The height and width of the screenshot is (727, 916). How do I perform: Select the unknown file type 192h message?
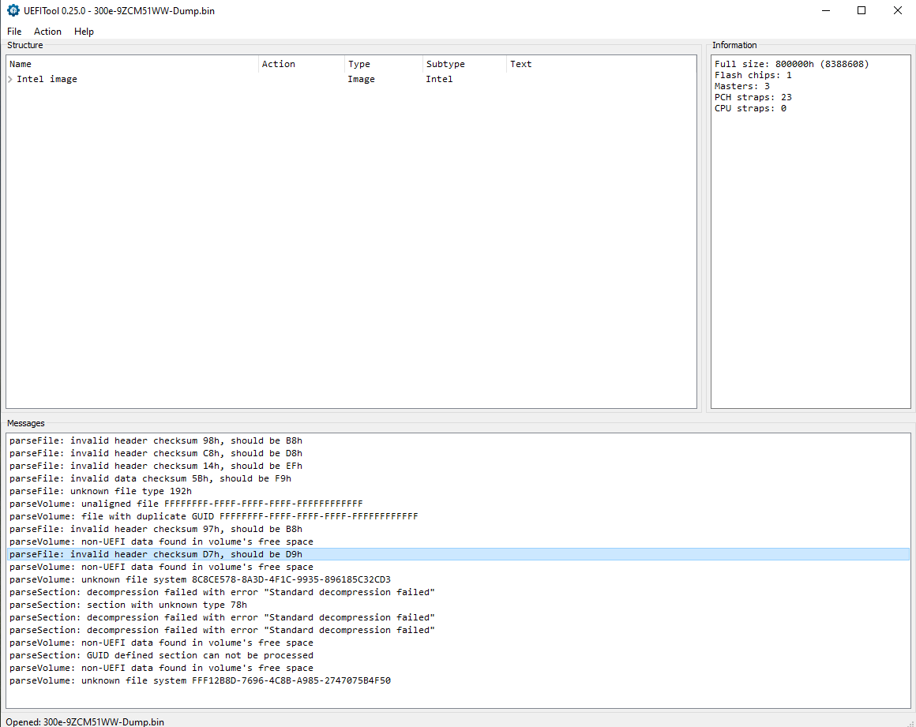pos(100,491)
